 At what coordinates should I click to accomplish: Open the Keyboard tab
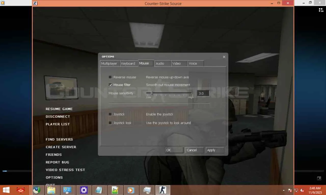coord(128,63)
